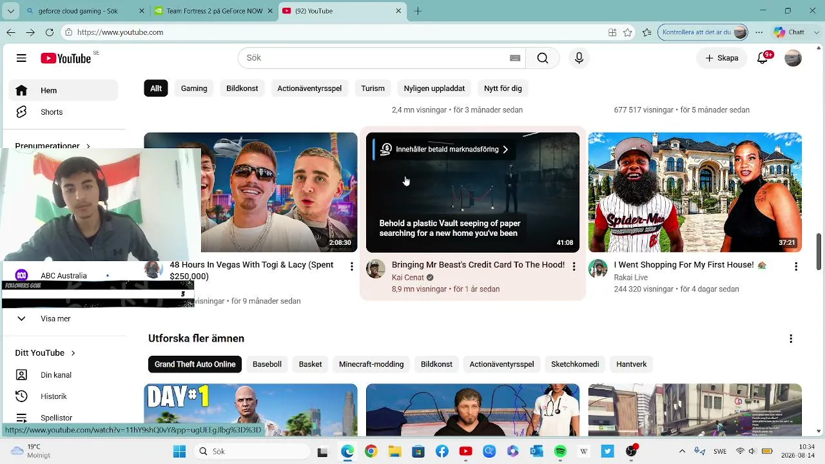Click Kontrollera att det är du button

coord(703,32)
